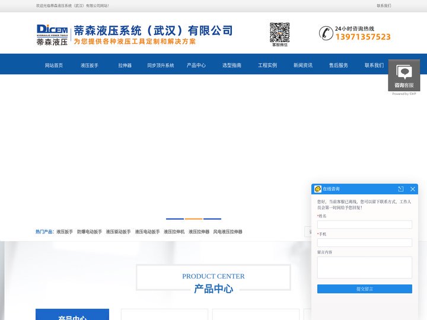Click the chat avatar icon in 在线咨询 header
This screenshot has height=320, width=427.
click(x=317, y=189)
